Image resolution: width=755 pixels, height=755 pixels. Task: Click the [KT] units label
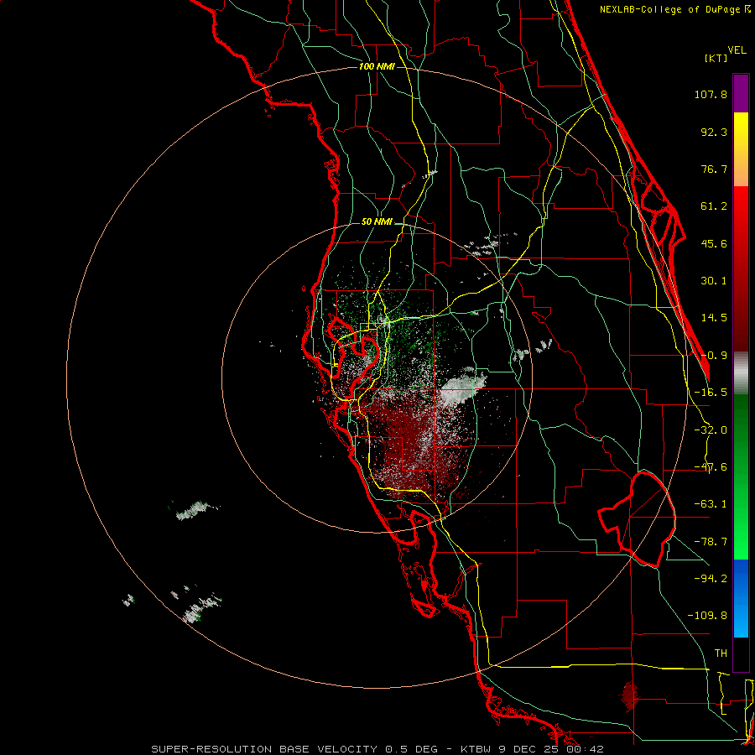coord(716,58)
